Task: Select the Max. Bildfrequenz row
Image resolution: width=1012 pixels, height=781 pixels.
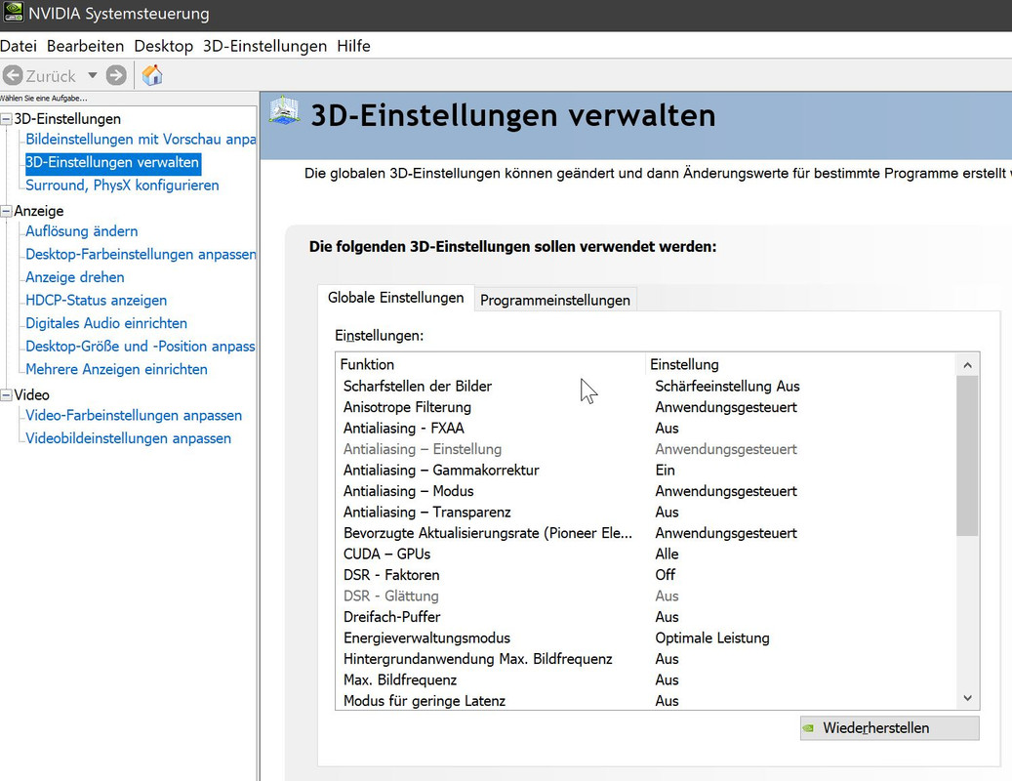Action: 645,679
